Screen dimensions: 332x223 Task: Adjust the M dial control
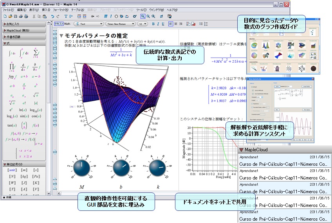click(81, 167)
